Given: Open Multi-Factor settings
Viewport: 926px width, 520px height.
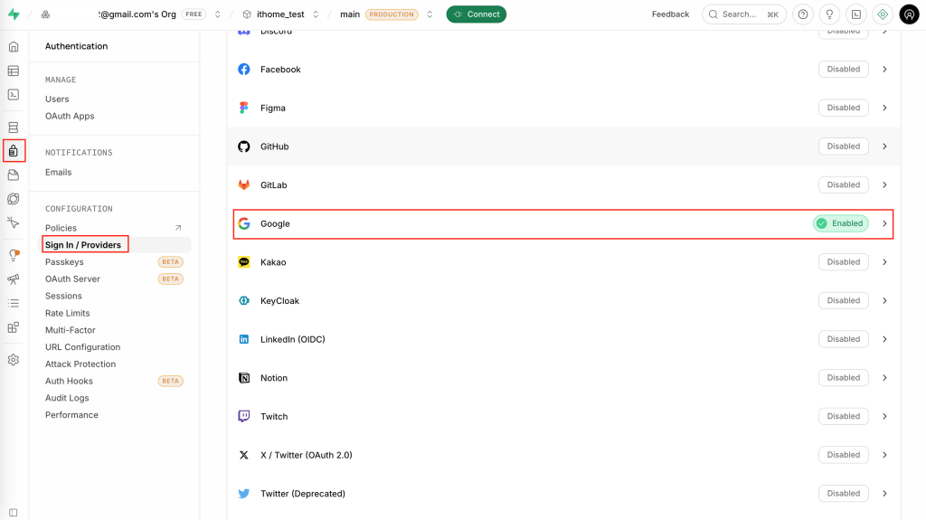Looking at the screenshot, I should (71, 330).
